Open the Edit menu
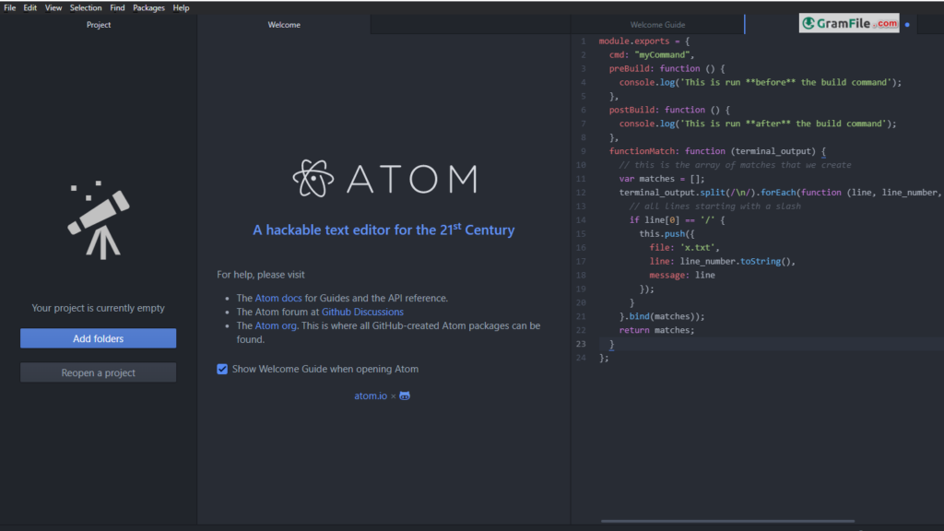The image size is (944, 531). 30,7
